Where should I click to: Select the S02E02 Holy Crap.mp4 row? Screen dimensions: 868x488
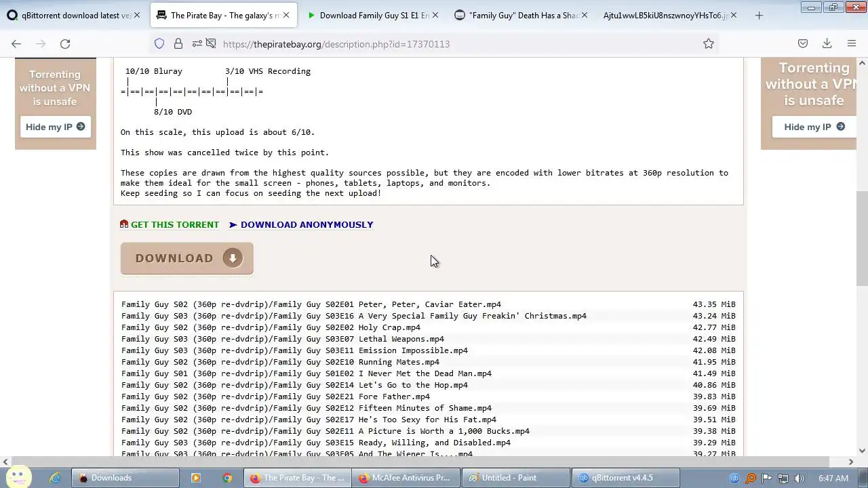(x=429, y=327)
